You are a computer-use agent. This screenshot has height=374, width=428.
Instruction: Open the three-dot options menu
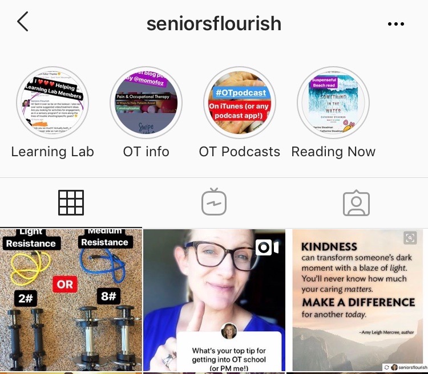[396, 24]
